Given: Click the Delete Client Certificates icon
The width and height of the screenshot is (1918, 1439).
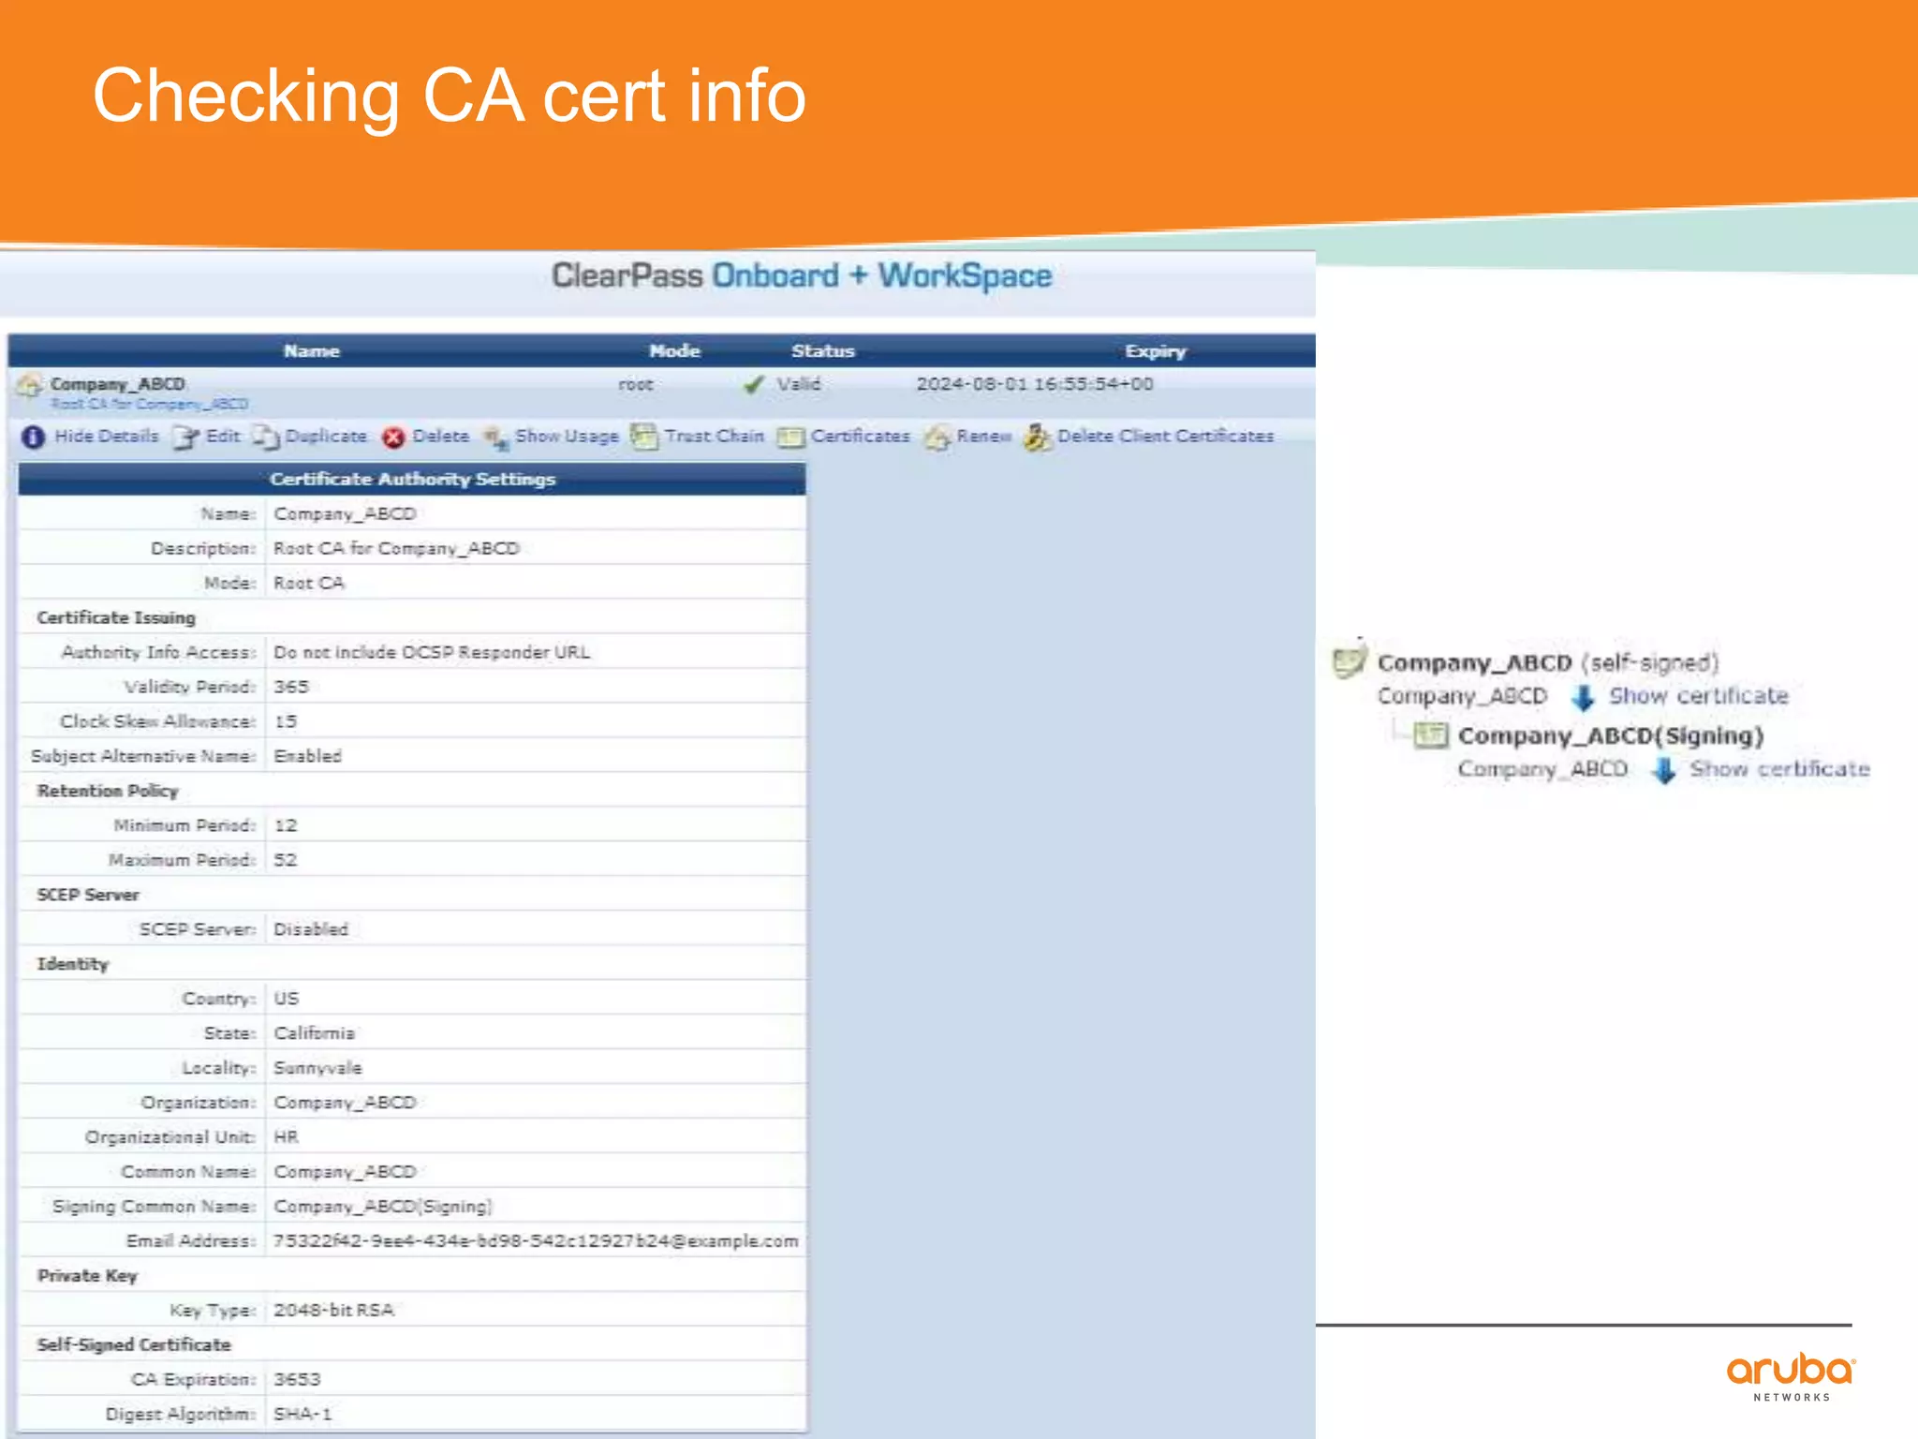Looking at the screenshot, I should click(1037, 437).
